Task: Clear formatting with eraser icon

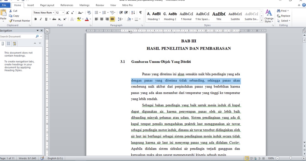Action: [89, 13]
